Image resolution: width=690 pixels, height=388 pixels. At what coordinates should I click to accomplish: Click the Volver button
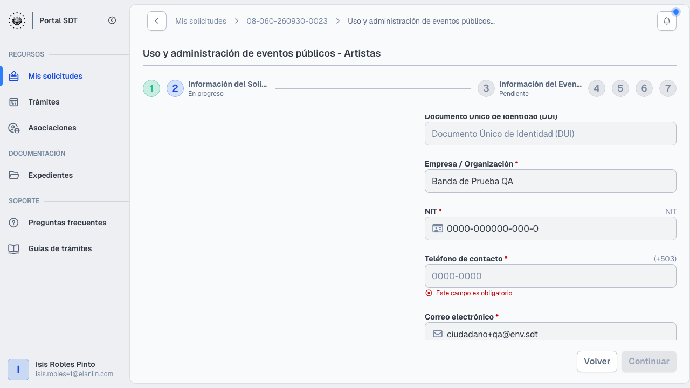pyautogui.click(x=597, y=362)
